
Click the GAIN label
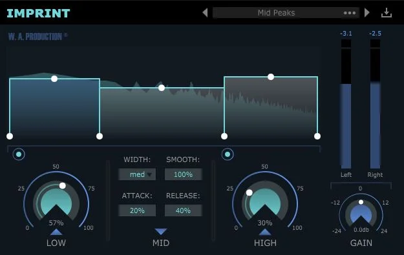pos(361,243)
